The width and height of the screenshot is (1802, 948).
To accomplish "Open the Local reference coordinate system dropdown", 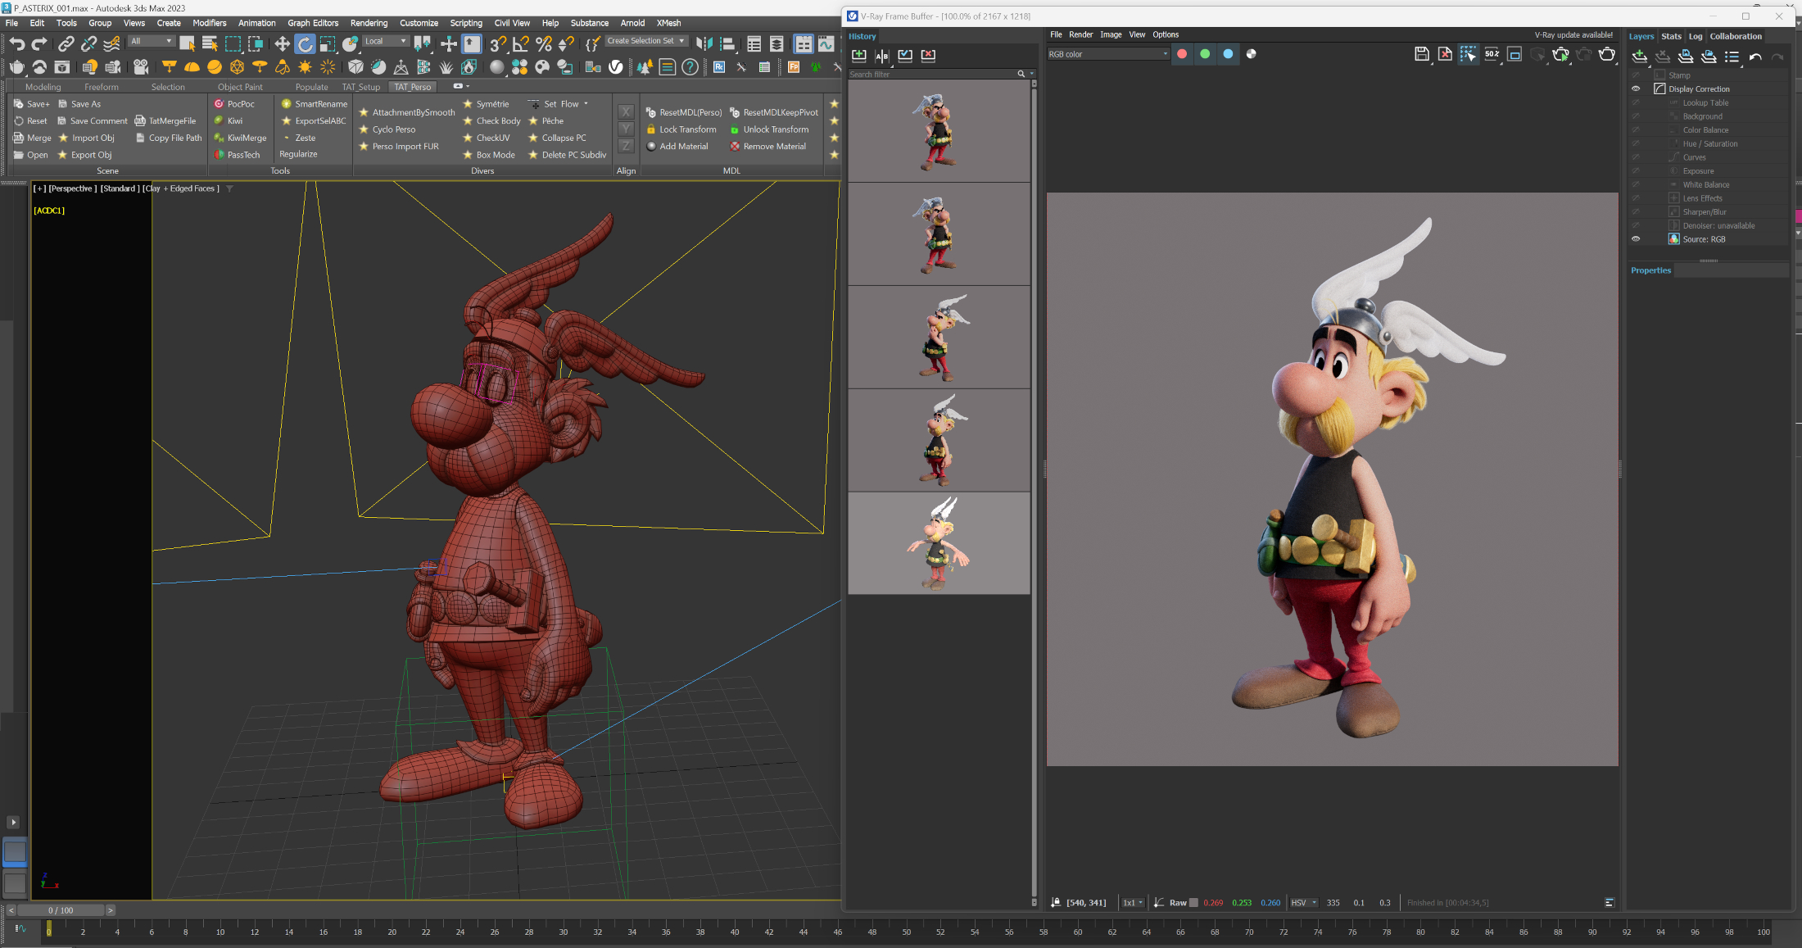I will [x=385, y=41].
